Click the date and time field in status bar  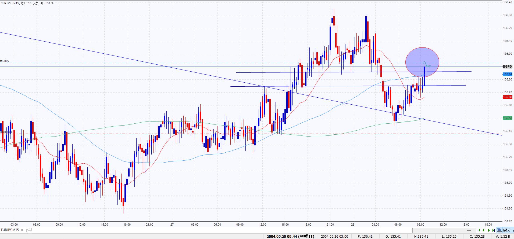(x=290, y=236)
